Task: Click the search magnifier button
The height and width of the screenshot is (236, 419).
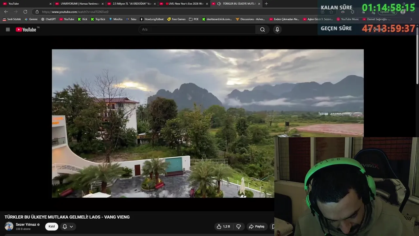Action: [263, 29]
